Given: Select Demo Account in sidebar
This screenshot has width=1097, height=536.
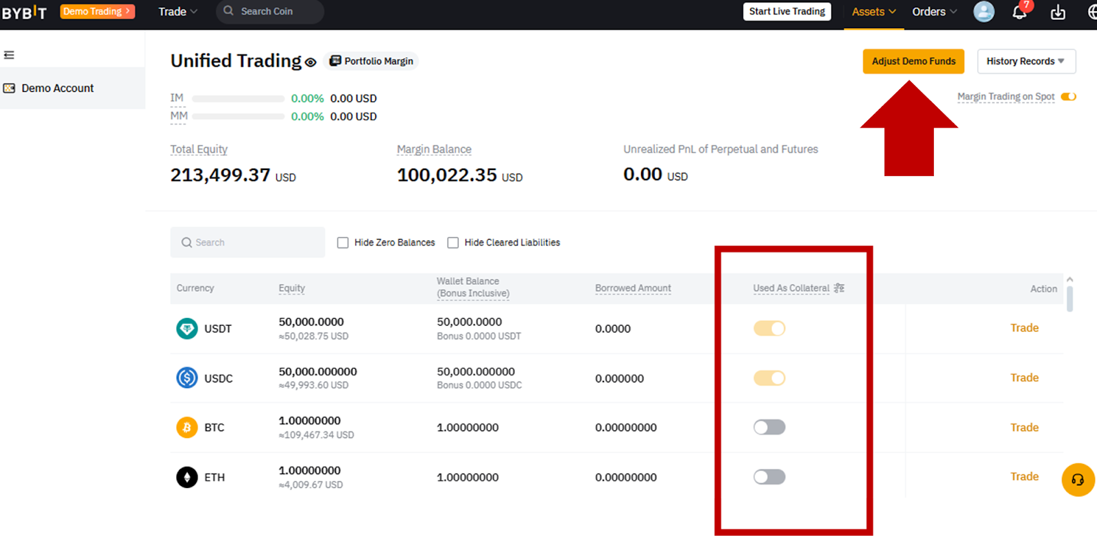Looking at the screenshot, I should [72, 88].
